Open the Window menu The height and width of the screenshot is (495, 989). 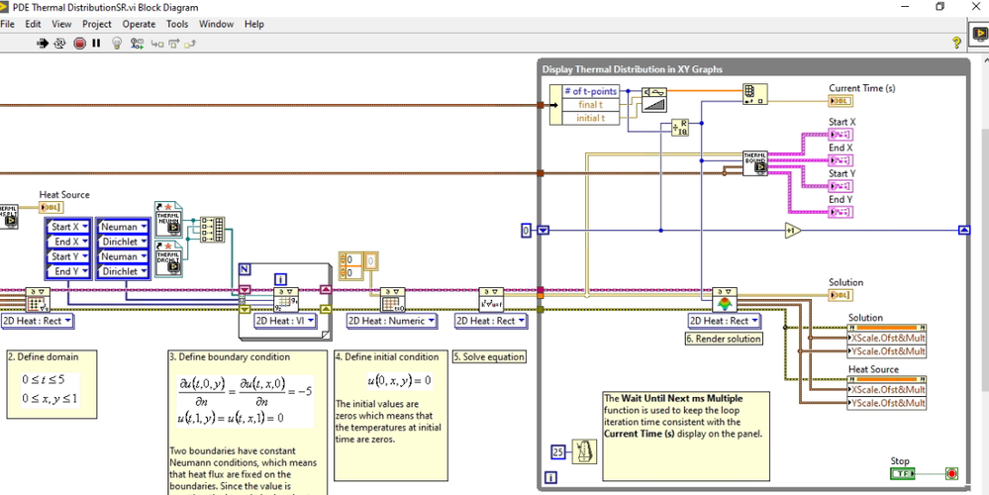(217, 24)
